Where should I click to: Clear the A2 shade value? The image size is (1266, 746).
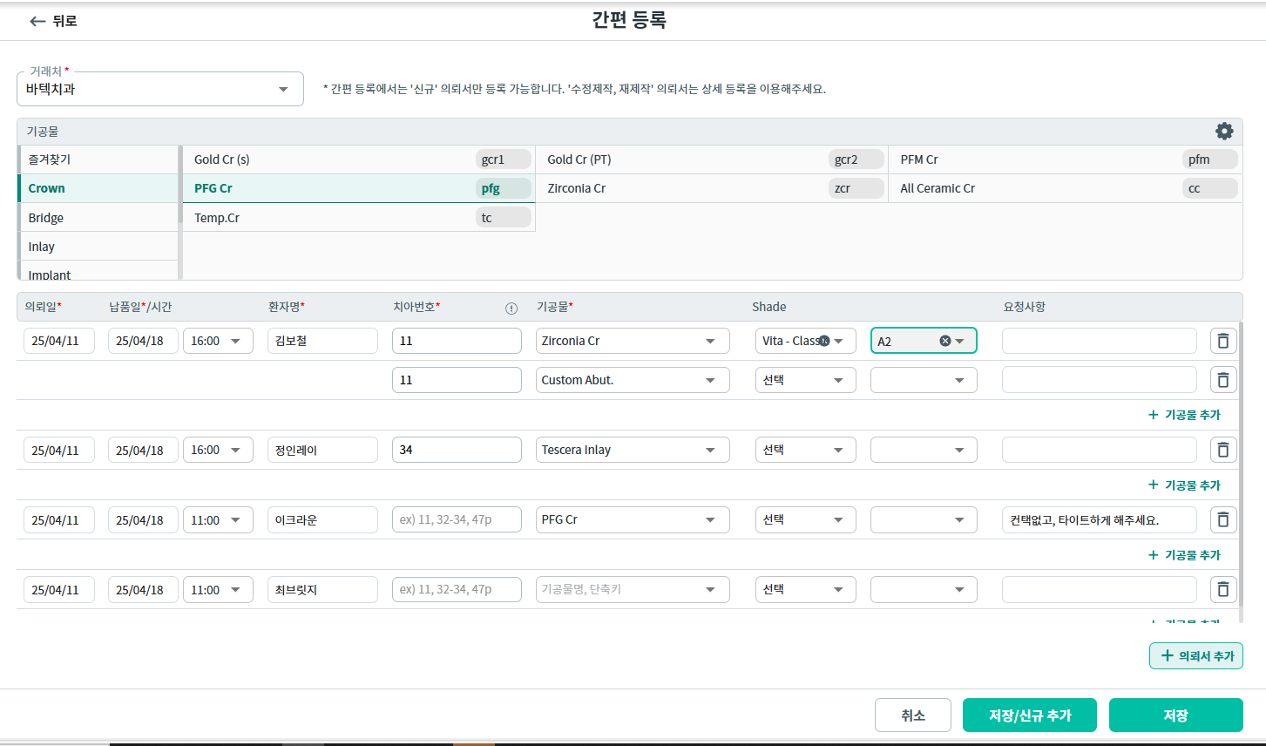(x=944, y=341)
